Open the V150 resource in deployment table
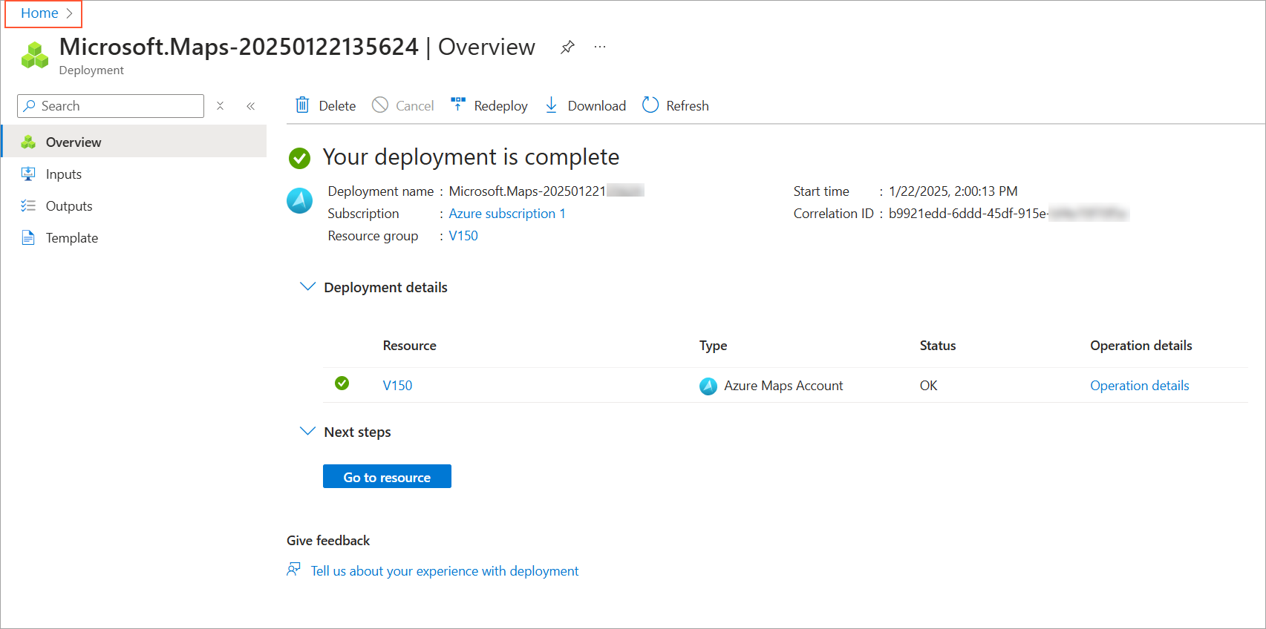 (x=397, y=386)
